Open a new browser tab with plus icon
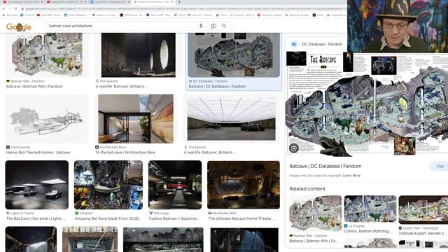Image resolution: width=448 pixels, height=252 pixels. point(179,1)
